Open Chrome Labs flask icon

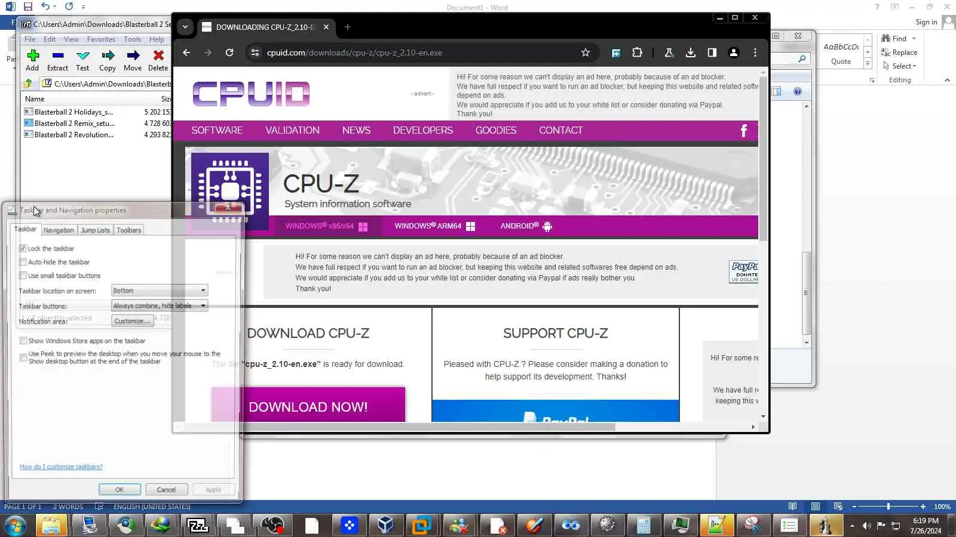(669, 53)
